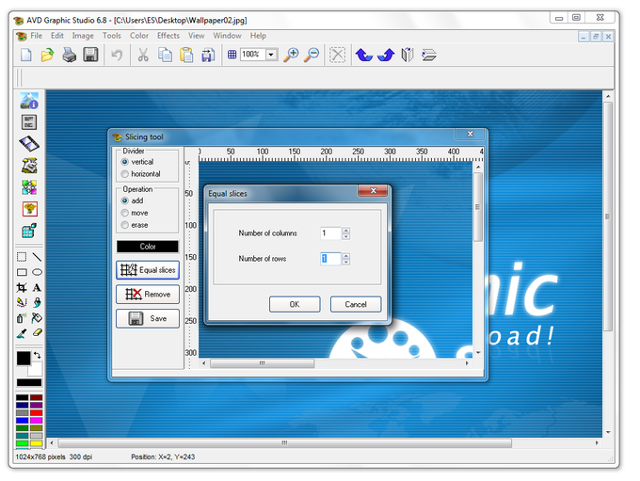Click the Save floppy disk toolbar icon
This screenshot has width=640, height=481.
click(x=90, y=55)
